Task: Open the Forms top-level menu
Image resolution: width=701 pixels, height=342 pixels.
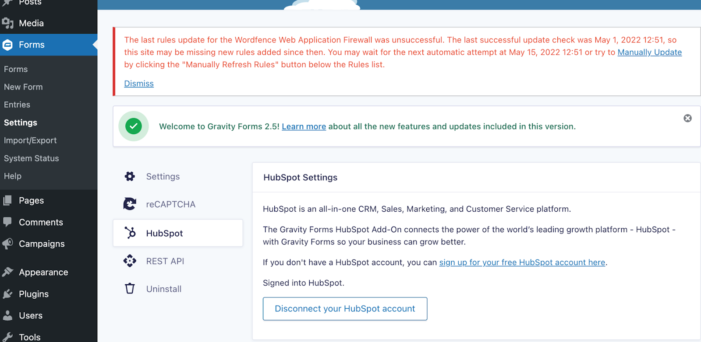Action: tap(49, 45)
